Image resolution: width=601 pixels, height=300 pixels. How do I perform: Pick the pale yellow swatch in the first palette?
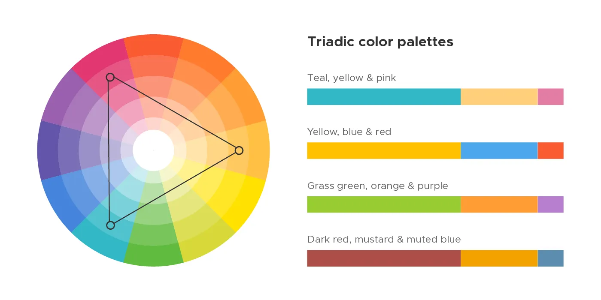(499, 97)
